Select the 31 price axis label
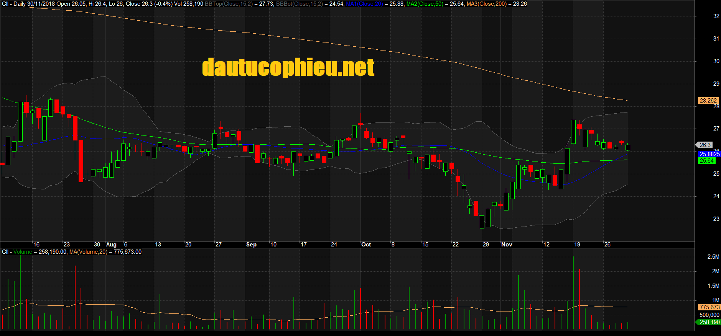This screenshot has width=721, height=336. point(716,39)
